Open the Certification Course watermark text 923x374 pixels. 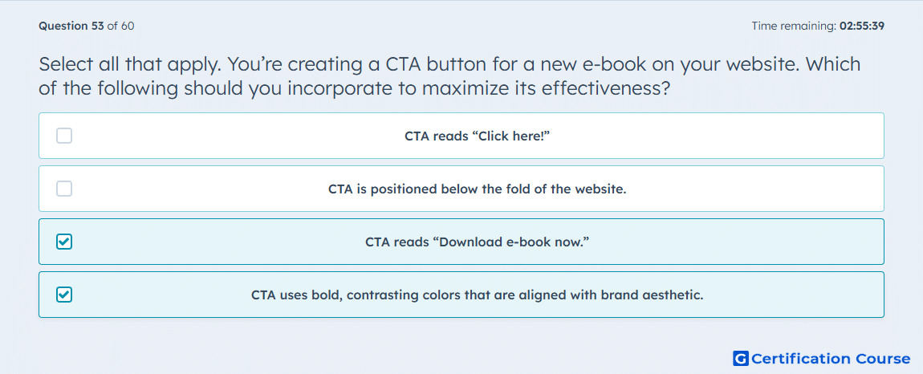click(831, 359)
